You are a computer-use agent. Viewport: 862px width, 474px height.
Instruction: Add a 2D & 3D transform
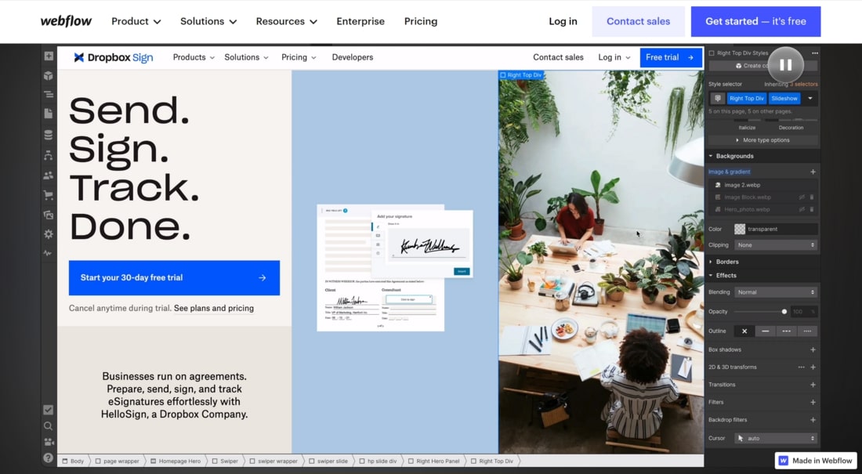coord(813,367)
